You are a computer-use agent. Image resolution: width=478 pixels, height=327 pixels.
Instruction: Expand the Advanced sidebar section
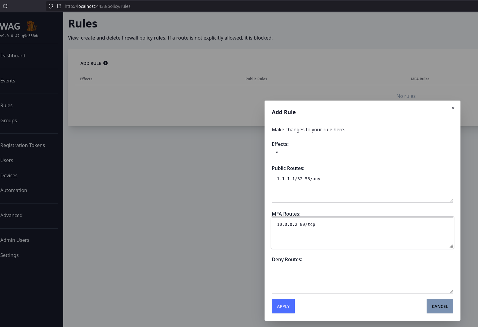[x=11, y=215]
